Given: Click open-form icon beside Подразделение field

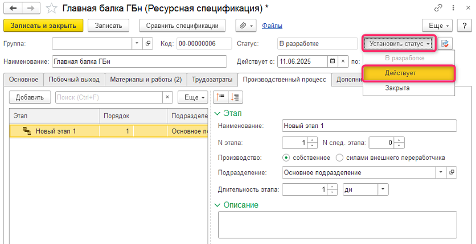Looking at the screenshot, I should [452, 172].
